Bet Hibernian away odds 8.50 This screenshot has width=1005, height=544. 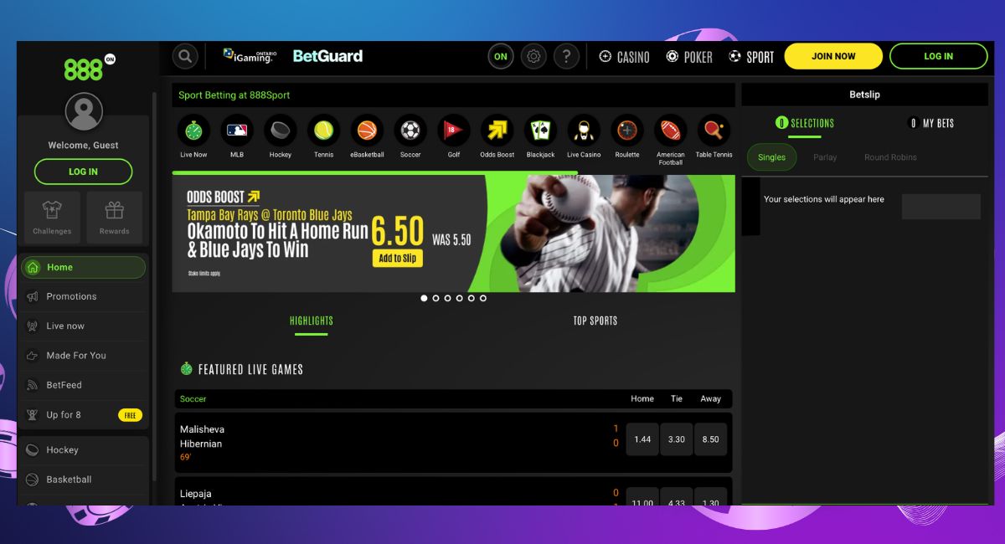coord(710,439)
